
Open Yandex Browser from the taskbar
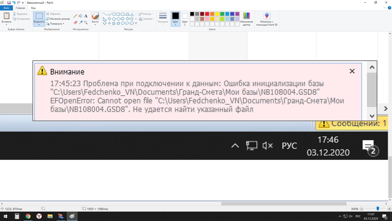tap(39, 216)
